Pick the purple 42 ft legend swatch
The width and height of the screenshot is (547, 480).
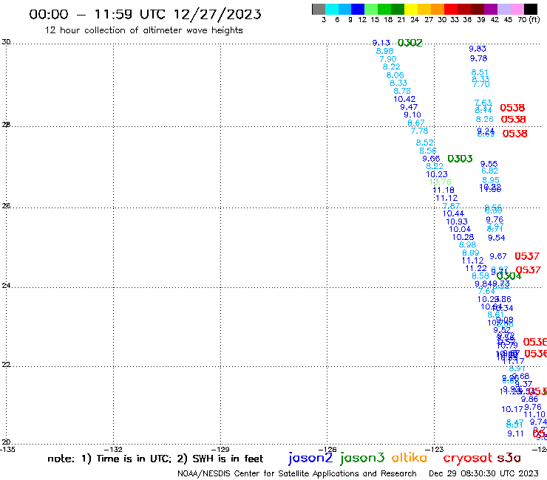click(490, 9)
